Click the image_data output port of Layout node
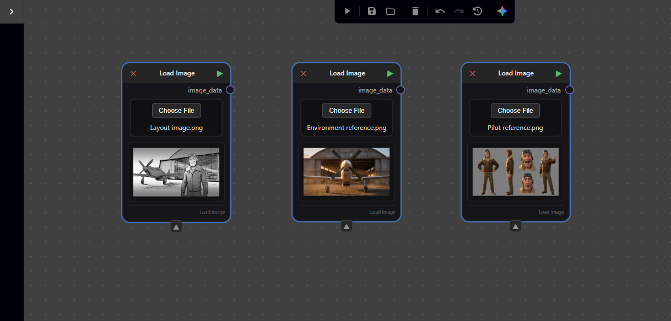The width and height of the screenshot is (671, 321). click(230, 90)
